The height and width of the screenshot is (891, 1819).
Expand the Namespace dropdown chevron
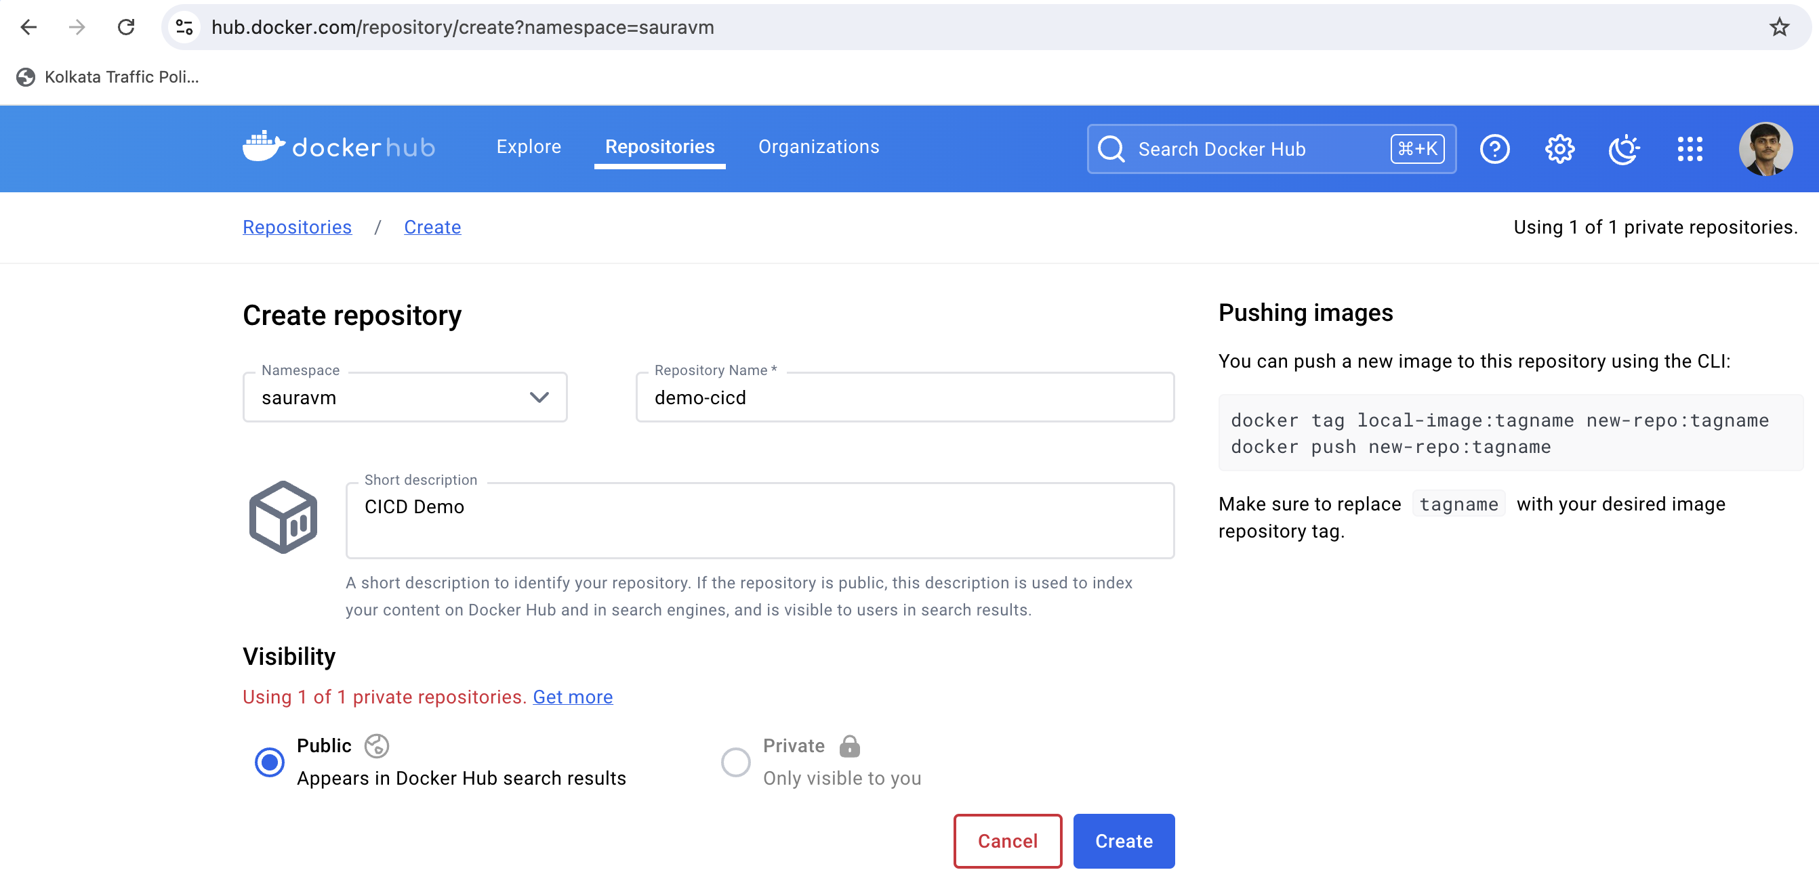[539, 397]
